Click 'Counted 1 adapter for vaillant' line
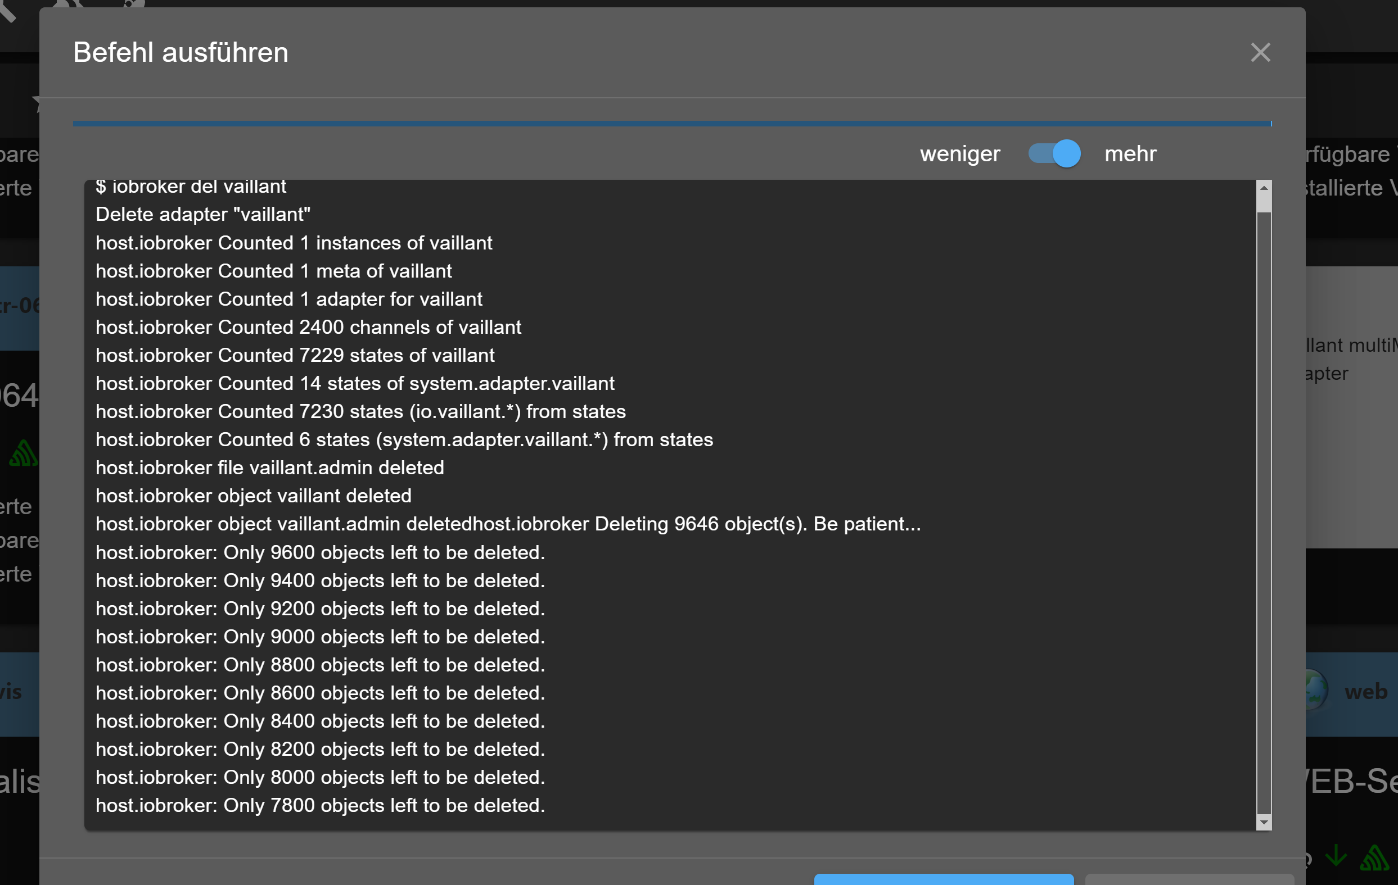 point(289,299)
